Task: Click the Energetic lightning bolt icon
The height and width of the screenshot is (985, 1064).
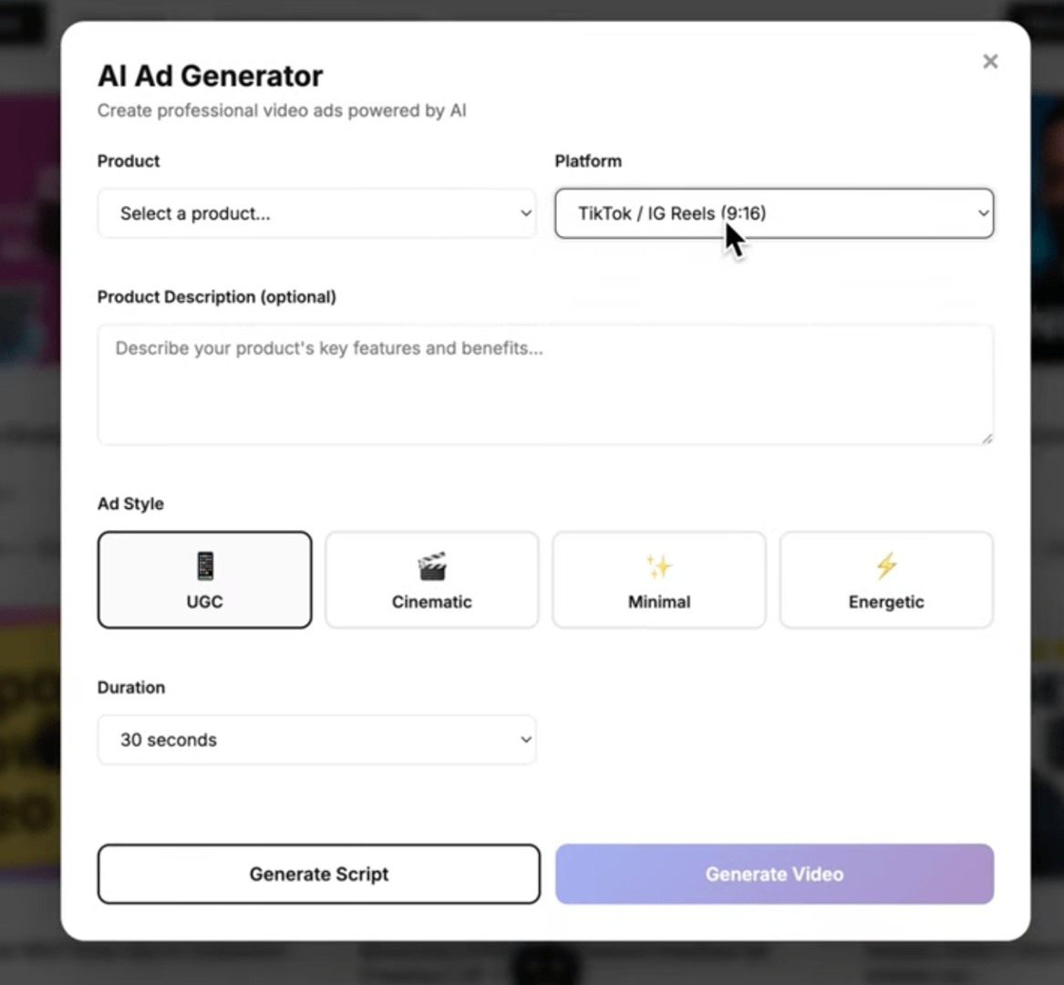Action: tap(885, 565)
